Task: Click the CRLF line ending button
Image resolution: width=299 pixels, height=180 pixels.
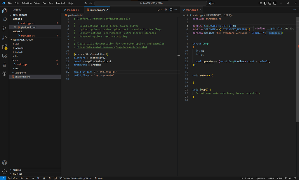Action: tap(279, 178)
